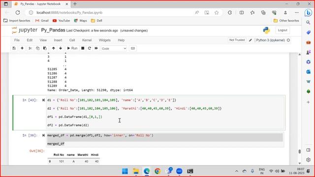This screenshot has width=315, height=177.
Task: Open Google Chrome from taskbar
Action: click(157, 171)
